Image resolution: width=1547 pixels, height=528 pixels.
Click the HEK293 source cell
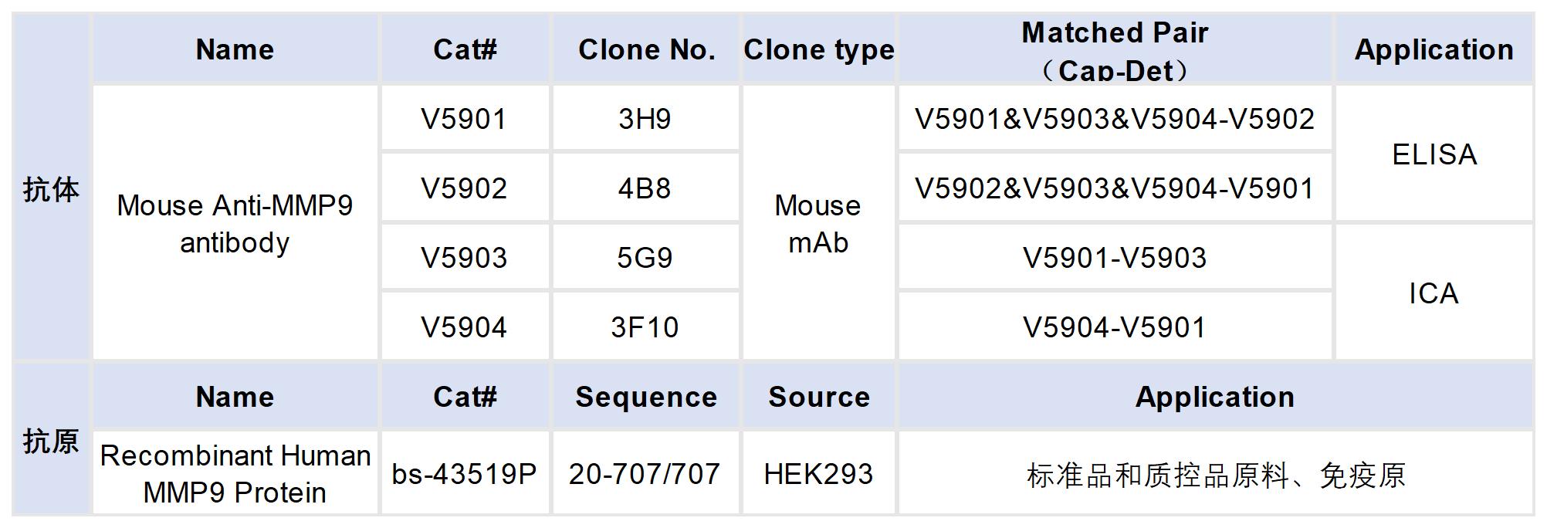point(818,473)
